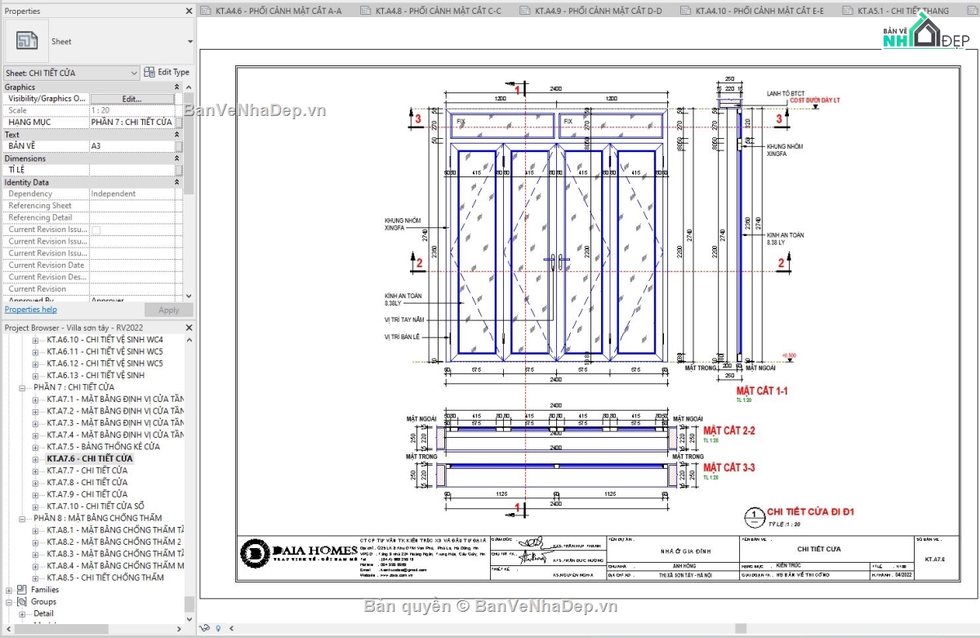The height and width of the screenshot is (638, 980).
Task: Click the Edit Type icon
Action: (149, 72)
